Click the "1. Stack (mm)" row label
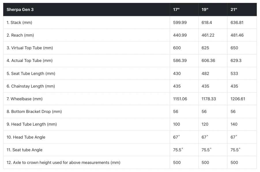Viewport: 260px width, 172px height. pos(19,22)
